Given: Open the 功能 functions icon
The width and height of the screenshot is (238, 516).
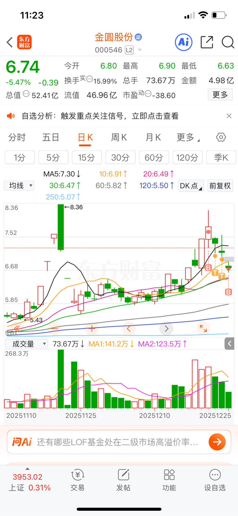Looking at the screenshot, I should click(169, 480).
